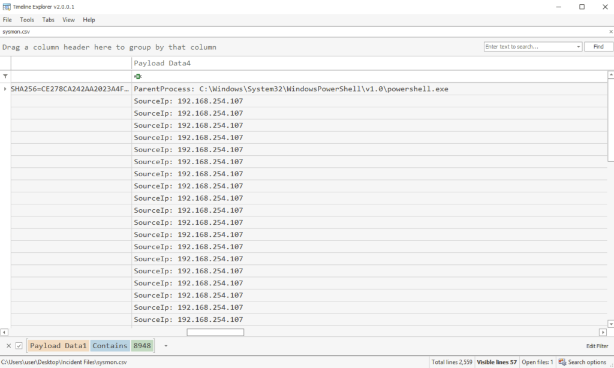Open the Tools menu

pyautogui.click(x=26, y=20)
